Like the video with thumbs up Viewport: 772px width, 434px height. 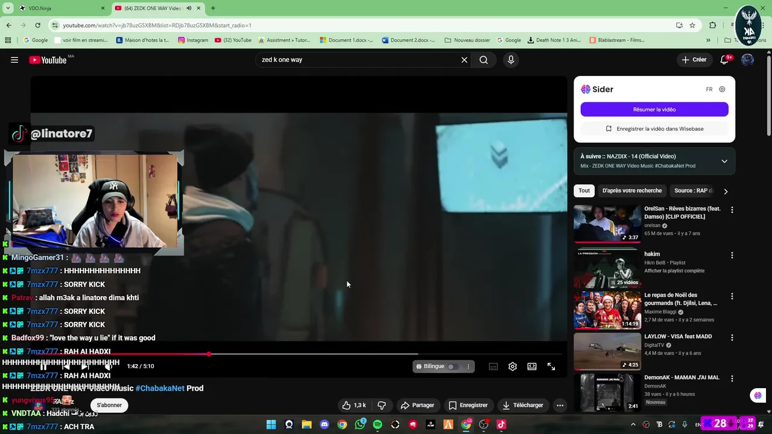[354, 405]
